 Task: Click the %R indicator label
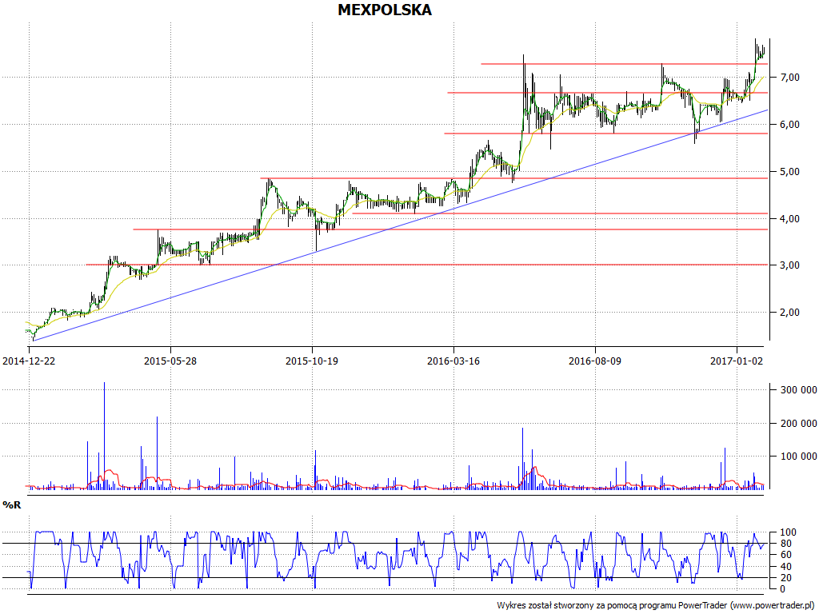(x=12, y=505)
